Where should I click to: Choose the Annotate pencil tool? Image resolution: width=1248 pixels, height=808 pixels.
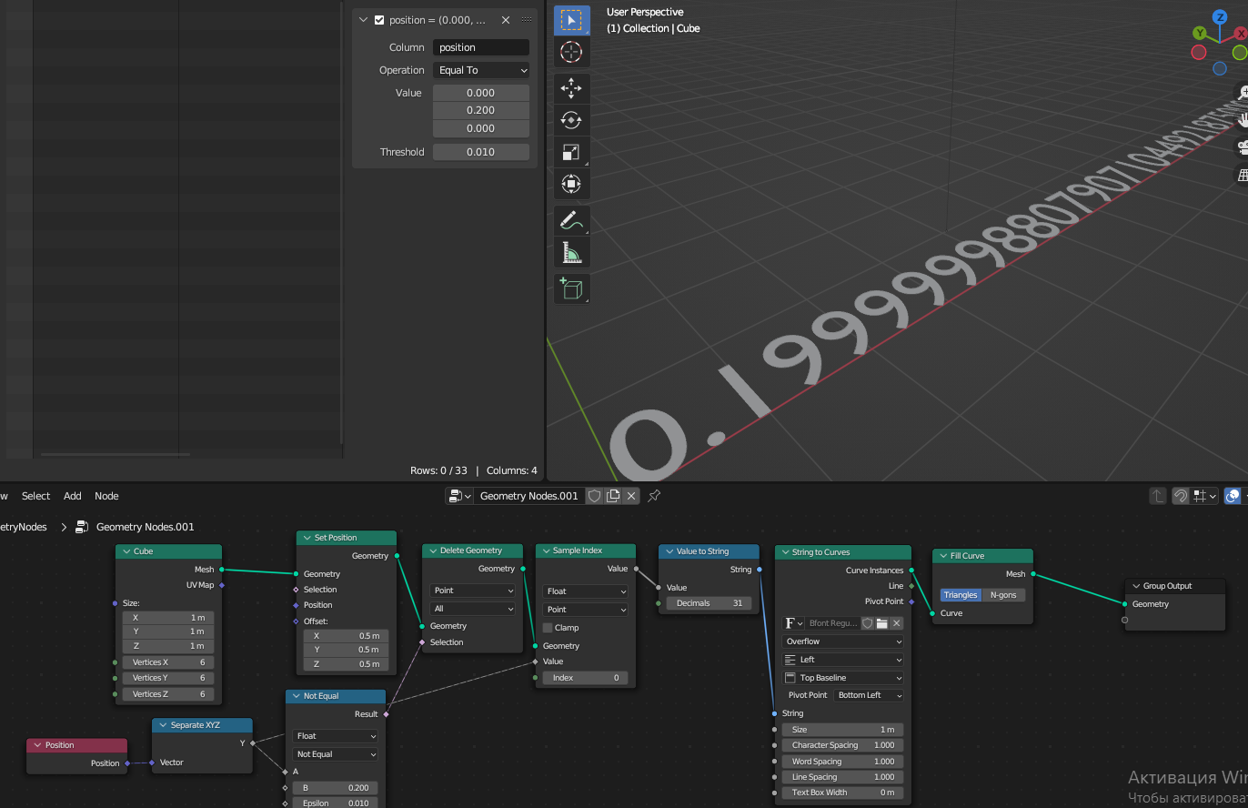point(571,220)
